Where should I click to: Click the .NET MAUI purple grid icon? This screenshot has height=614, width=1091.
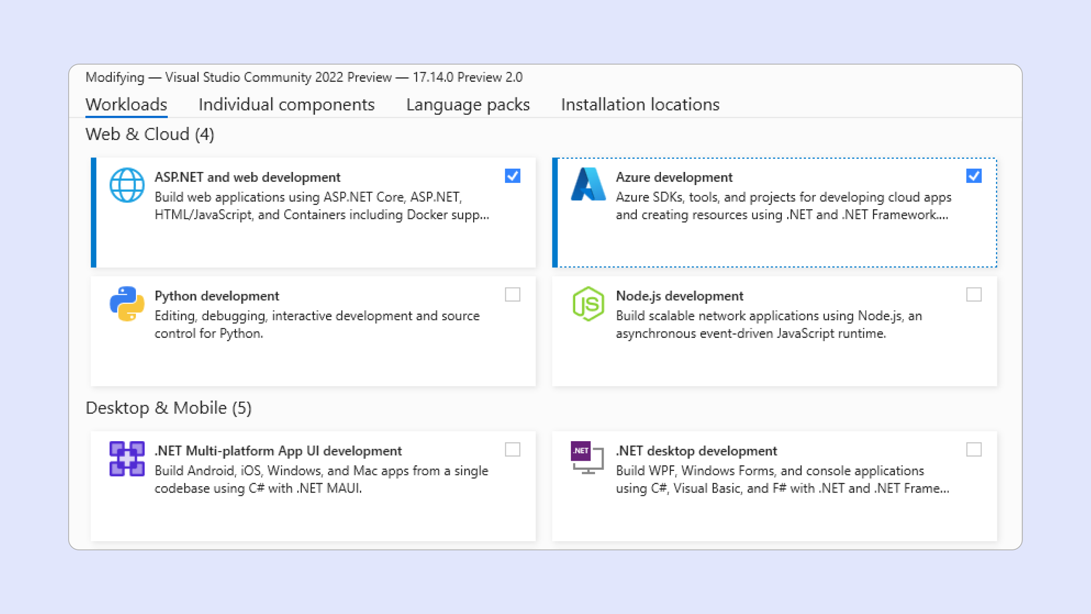127,458
